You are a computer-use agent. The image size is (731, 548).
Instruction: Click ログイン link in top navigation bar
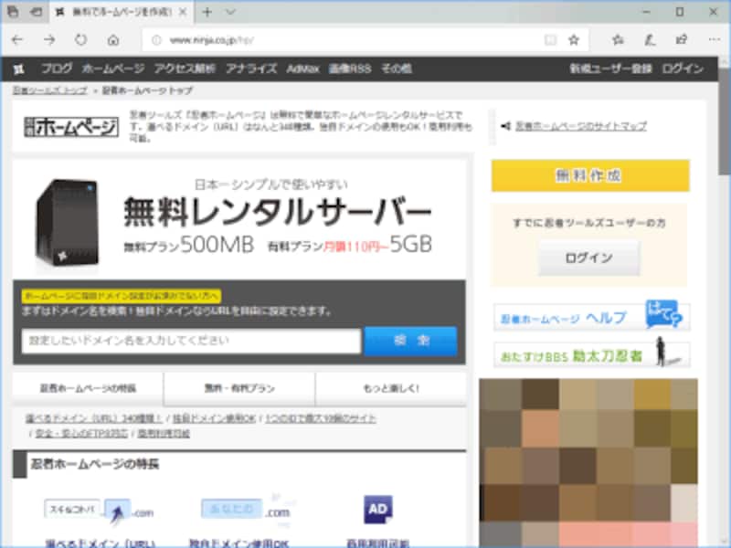(x=683, y=69)
